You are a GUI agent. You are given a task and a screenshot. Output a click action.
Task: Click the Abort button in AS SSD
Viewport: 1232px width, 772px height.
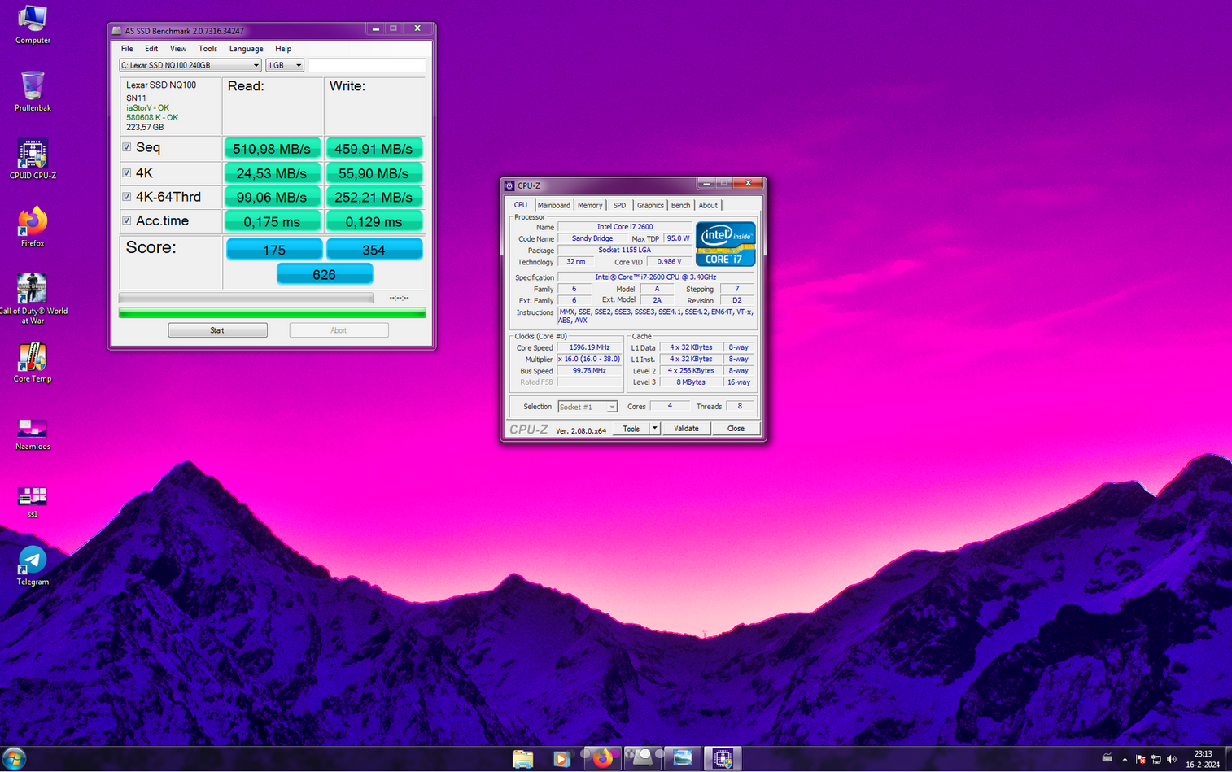339,330
